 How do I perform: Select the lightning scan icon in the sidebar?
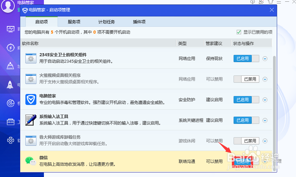coord(10,48)
